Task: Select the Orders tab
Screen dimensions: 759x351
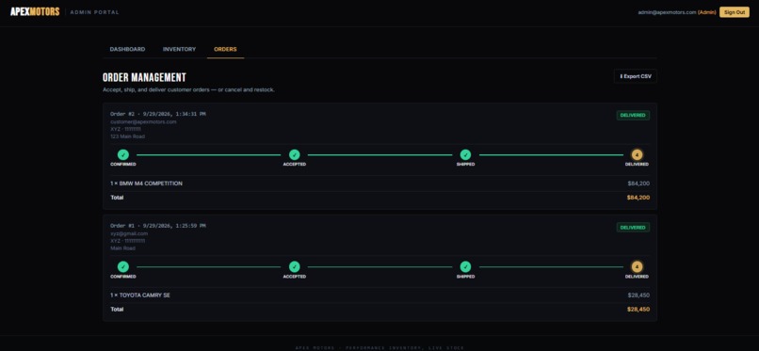Action: point(225,49)
